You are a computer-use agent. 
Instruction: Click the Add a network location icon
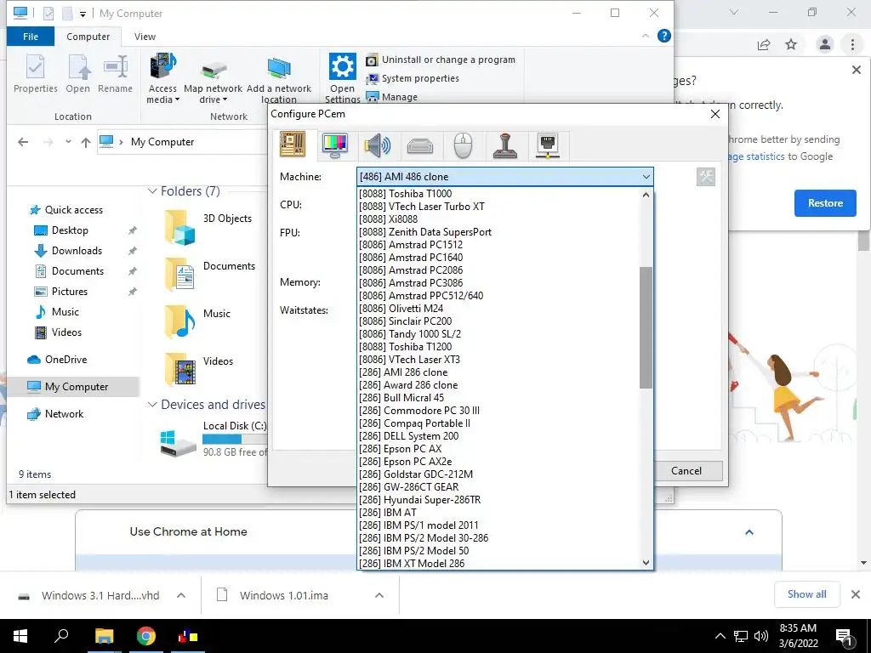(x=279, y=68)
